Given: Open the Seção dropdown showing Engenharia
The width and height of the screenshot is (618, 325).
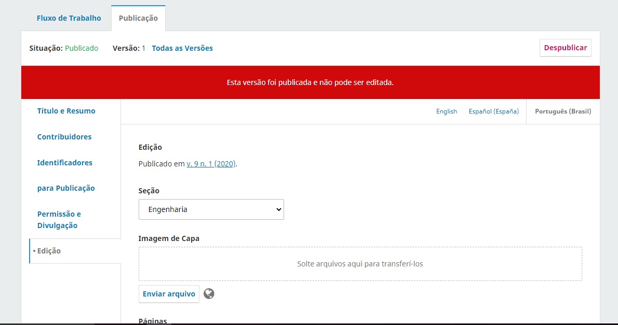Looking at the screenshot, I should click(211, 209).
